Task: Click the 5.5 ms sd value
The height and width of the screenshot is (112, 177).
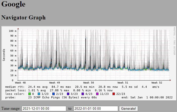Action: pos(130,87)
